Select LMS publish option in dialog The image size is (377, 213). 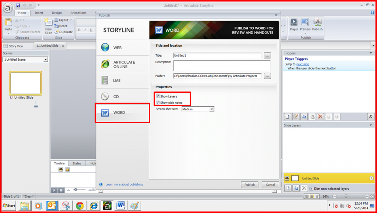click(123, 81)
